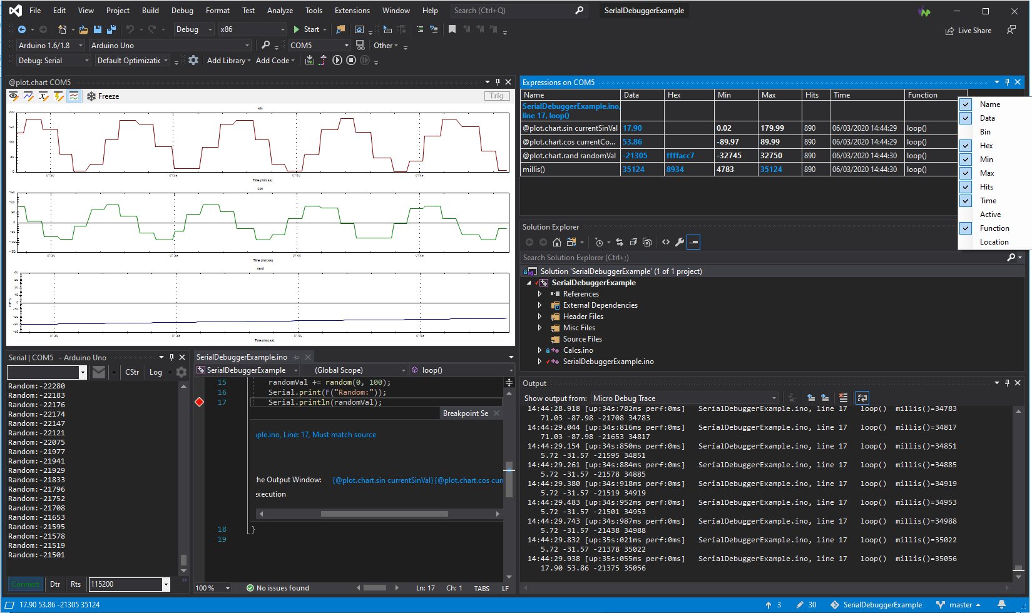The image size is (1032, 613).
Task: Click the notifications bell in status bar
Action: (1001, 605)
